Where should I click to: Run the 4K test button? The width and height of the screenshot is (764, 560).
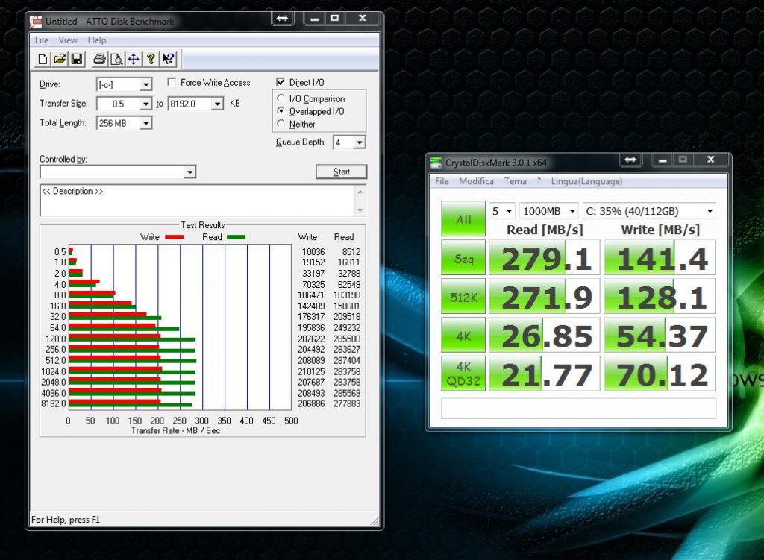pyautogui.click(x=463, y=335)
